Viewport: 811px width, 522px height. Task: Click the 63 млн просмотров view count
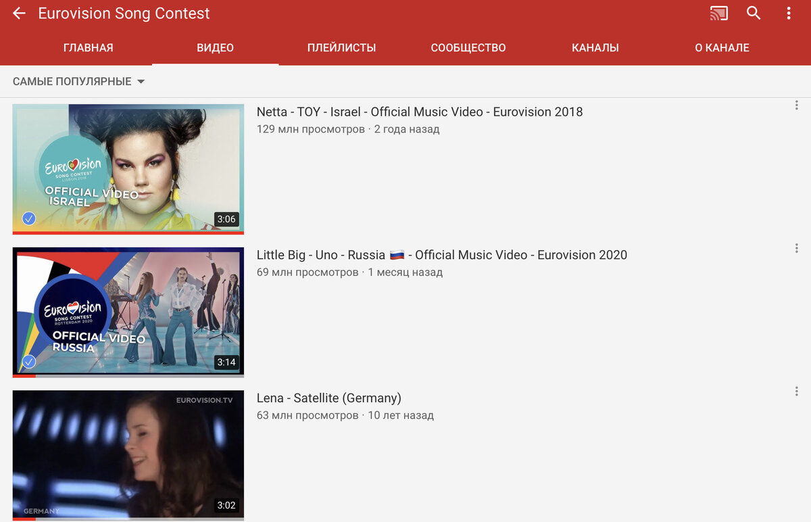point(308,415)
